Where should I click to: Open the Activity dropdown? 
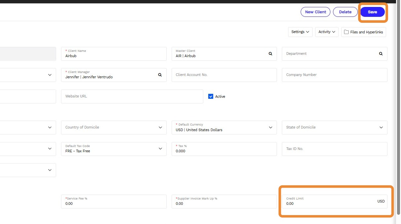pos(327,32)
